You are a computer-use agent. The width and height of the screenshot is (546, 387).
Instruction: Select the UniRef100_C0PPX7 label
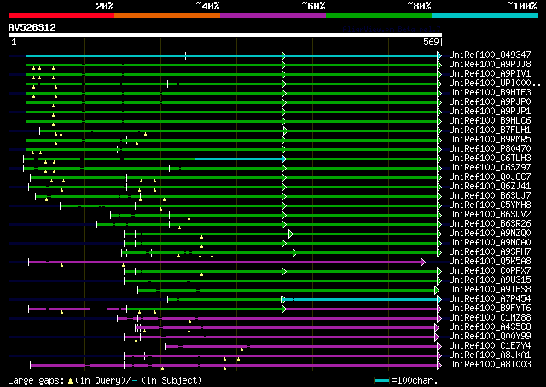point(490,271)
